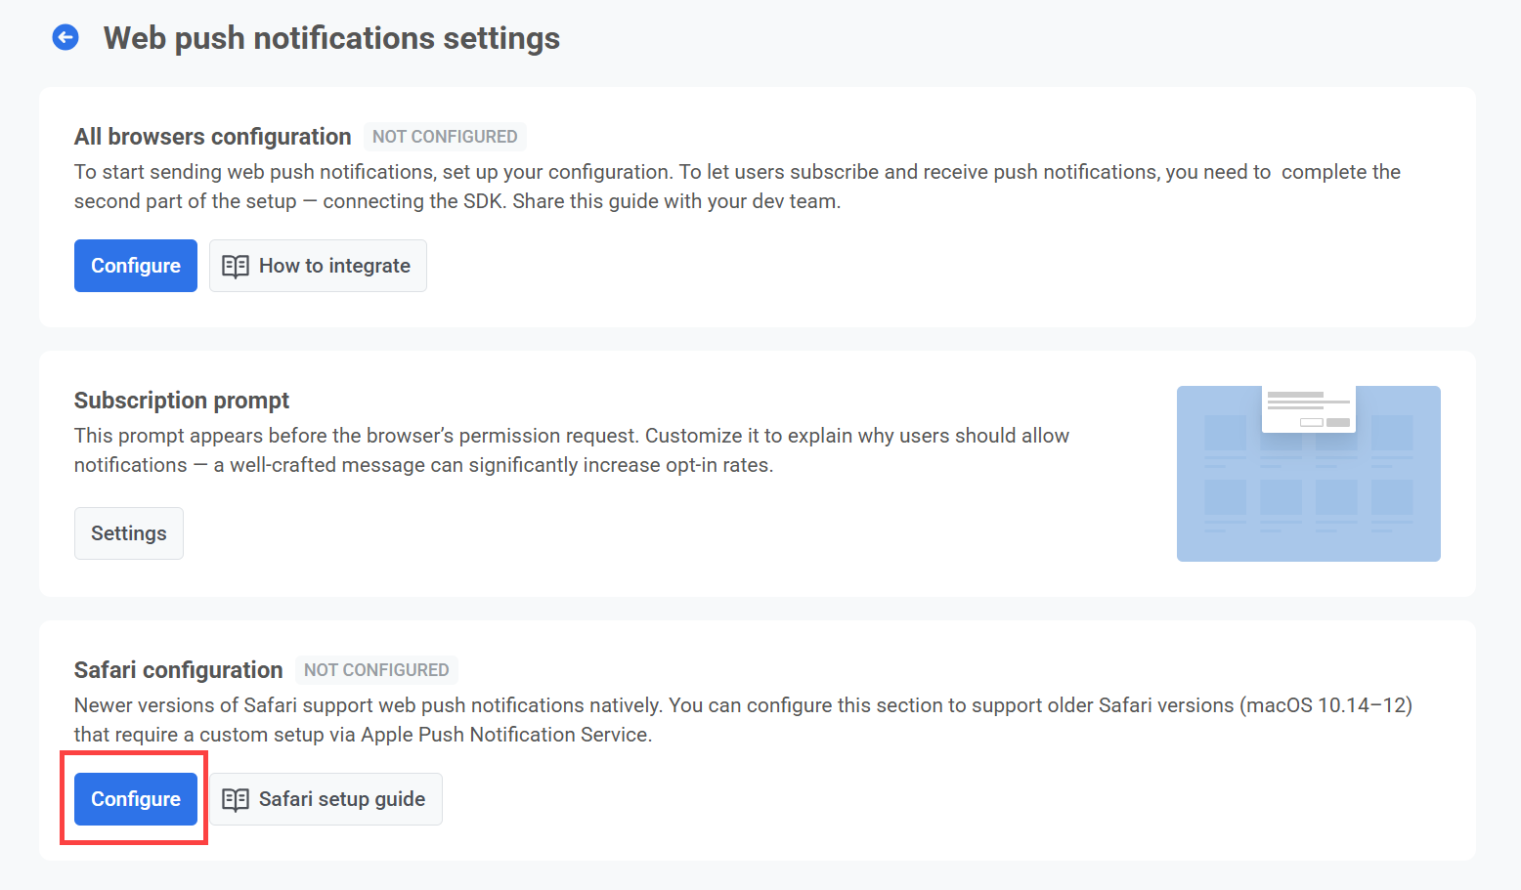Open Subscription prompt Settings
The image size is (1521, 890).
(x=129, y=533)
